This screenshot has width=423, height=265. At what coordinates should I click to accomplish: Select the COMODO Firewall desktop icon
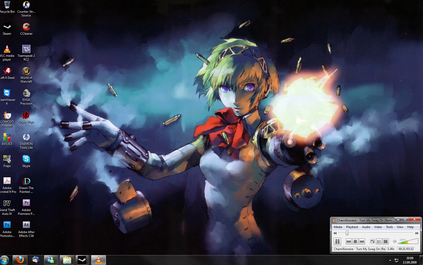[7, 119]
